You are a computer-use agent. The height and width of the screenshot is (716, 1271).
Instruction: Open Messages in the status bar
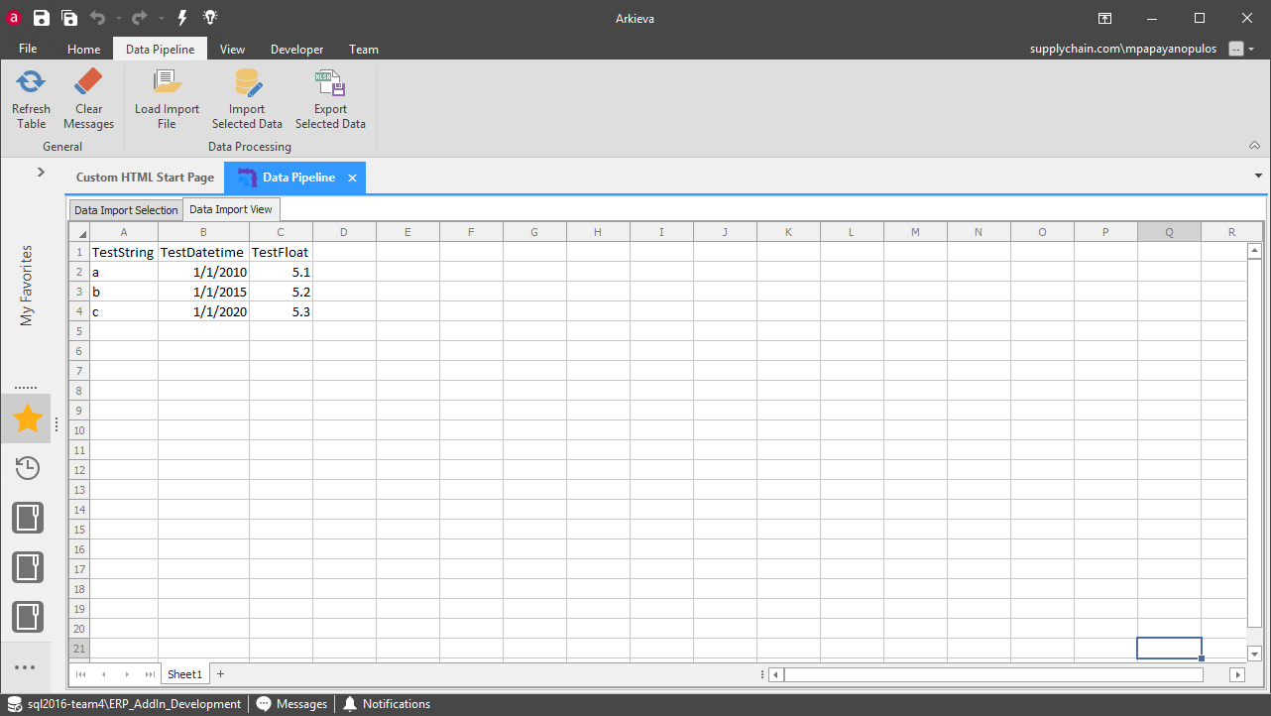click(291, 704)
